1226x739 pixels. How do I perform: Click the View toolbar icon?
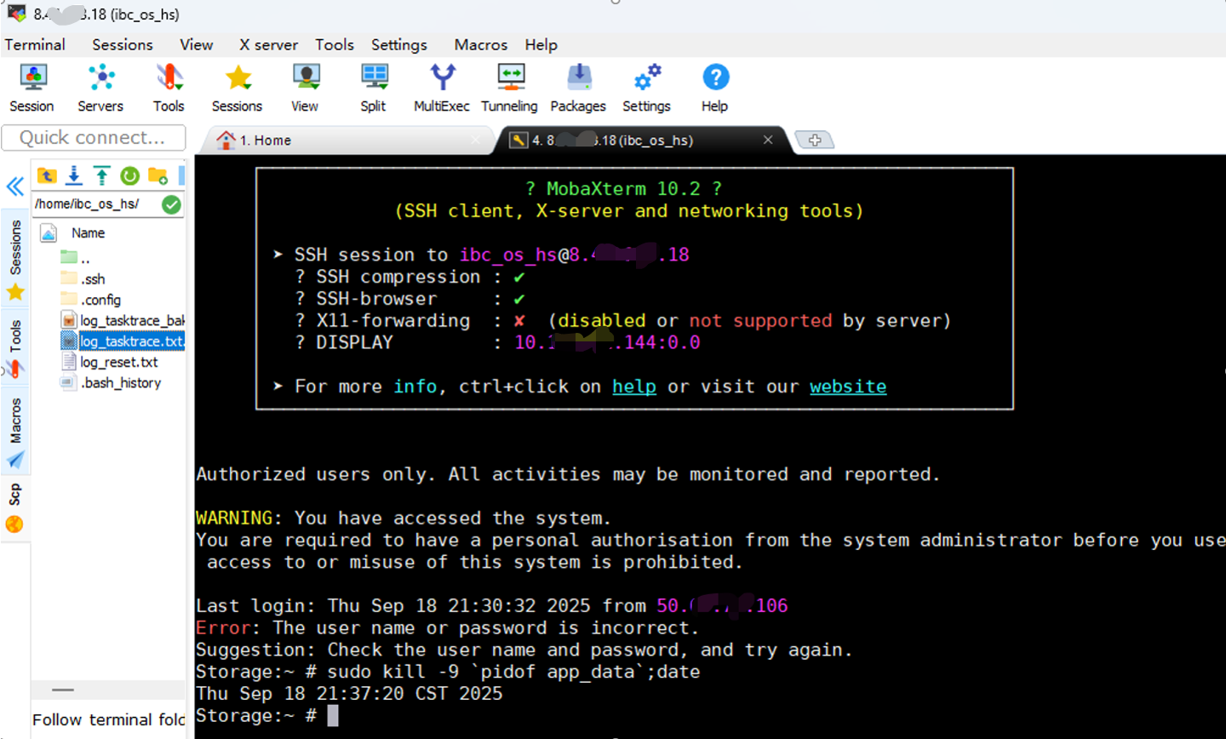pyautogui.click(x=305, y=88)
